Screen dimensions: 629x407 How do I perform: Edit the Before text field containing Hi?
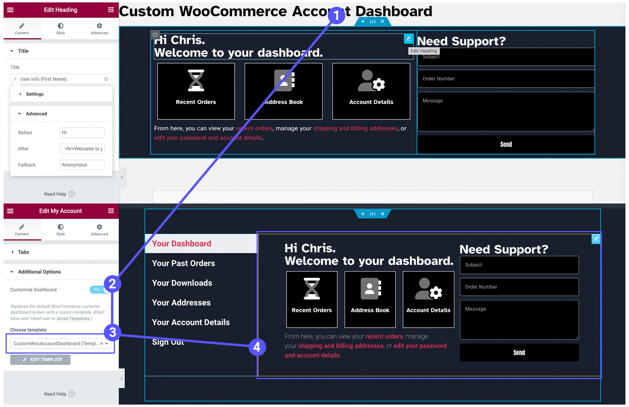82,133
